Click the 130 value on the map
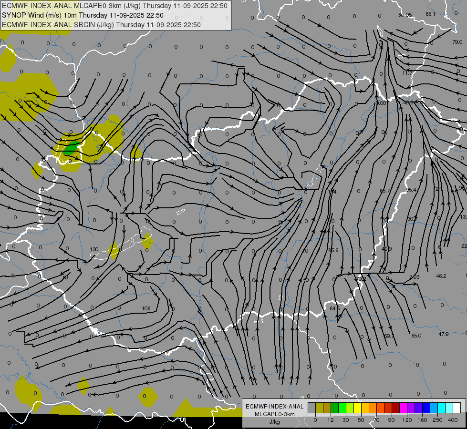 [94, 249]
